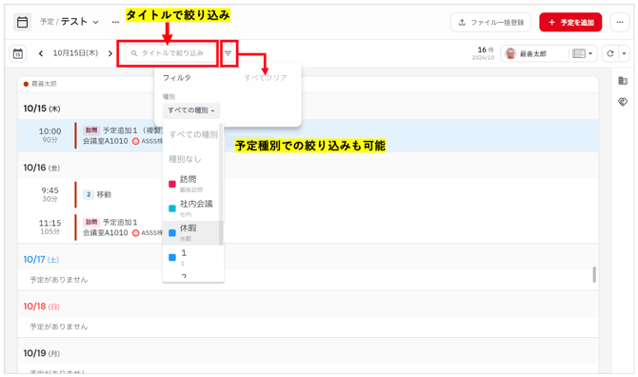Choose 訪問 type in the list
Screen dimensions: 638x377
191,184
